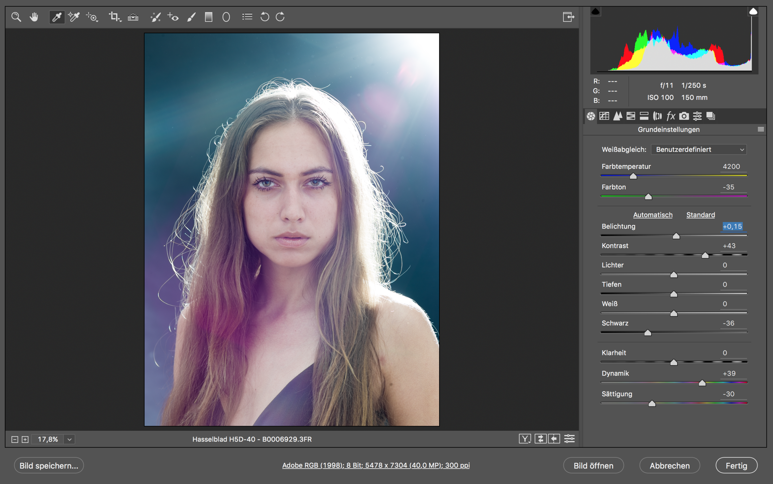The height and width of the screenshot is (484, 773).
Task: Open zoom level dropdown next to 17,8%
Action: (70, 439)
